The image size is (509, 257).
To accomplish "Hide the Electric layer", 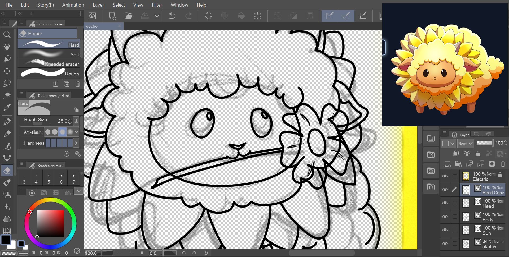I will (445, 176).
